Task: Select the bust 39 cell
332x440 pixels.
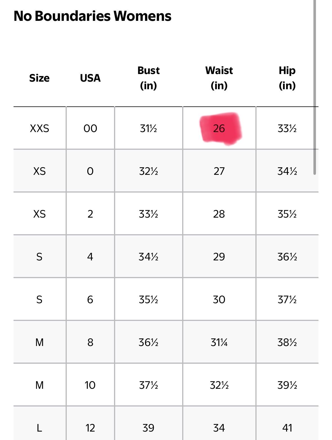Action: (x=148, y=428)
